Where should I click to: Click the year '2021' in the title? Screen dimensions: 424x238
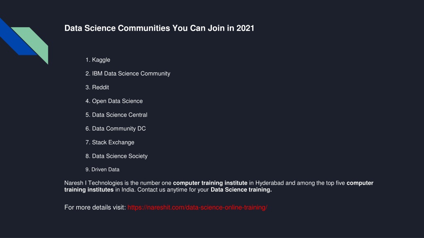point(245,28)
